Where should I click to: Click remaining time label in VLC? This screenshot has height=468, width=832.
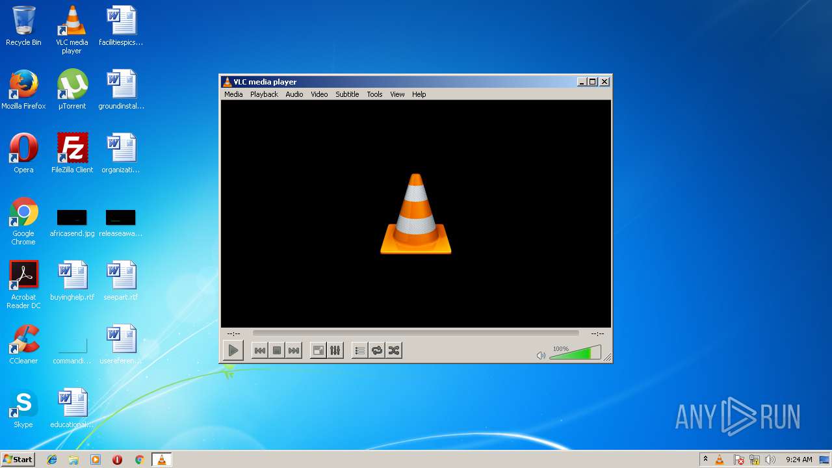597,333
